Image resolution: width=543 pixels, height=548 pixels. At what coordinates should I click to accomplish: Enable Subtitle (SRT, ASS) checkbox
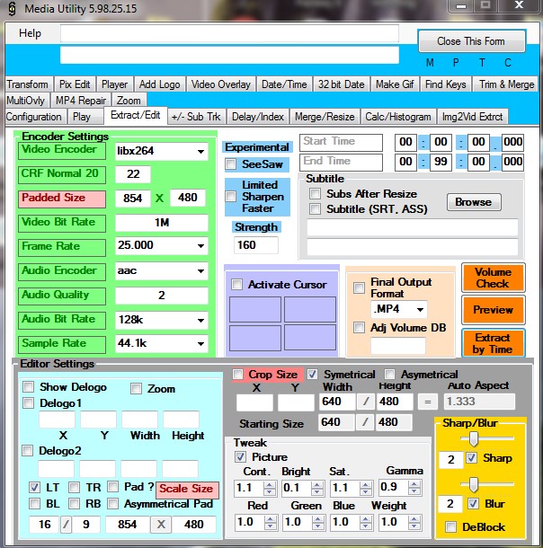pos(315,209)
